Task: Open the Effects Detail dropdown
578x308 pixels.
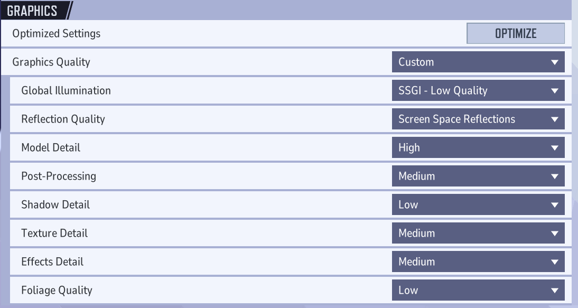Action: click(x=478, y=262)
